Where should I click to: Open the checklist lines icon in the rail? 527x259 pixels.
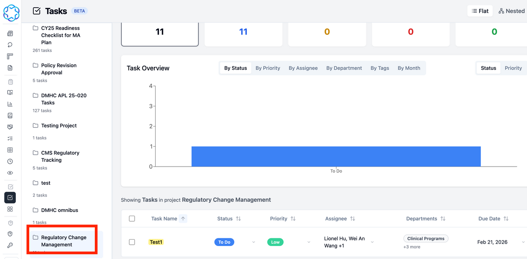click(x=10, y=139)
